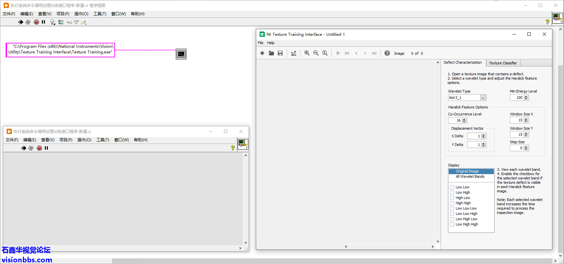Select All Wavelet Bands in Display list

click(x=471, y=176)
